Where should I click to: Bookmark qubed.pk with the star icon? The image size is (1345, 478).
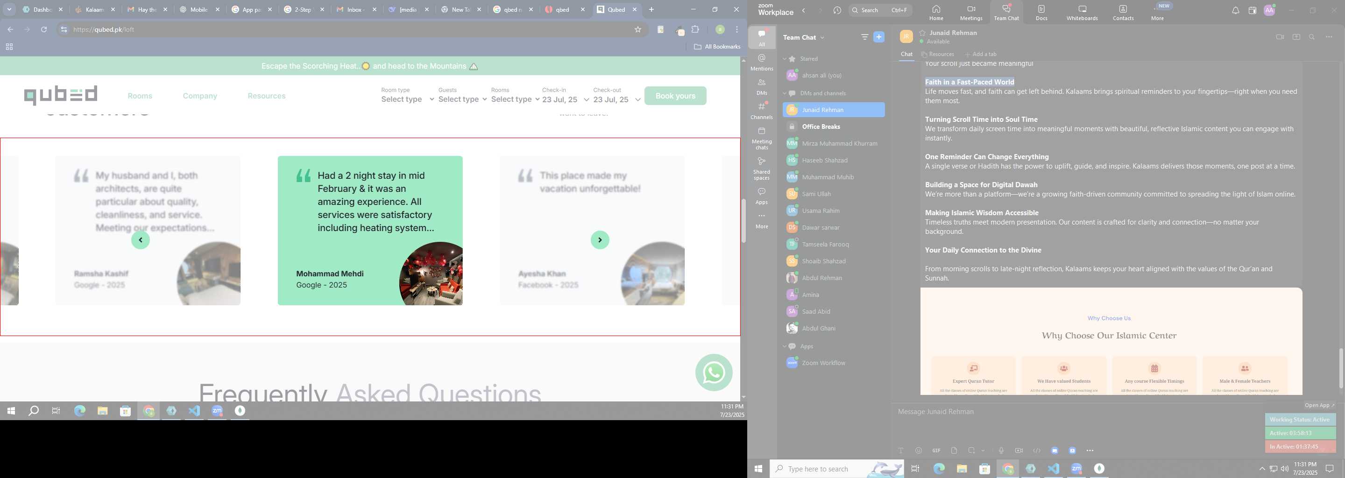coord(637,29)
